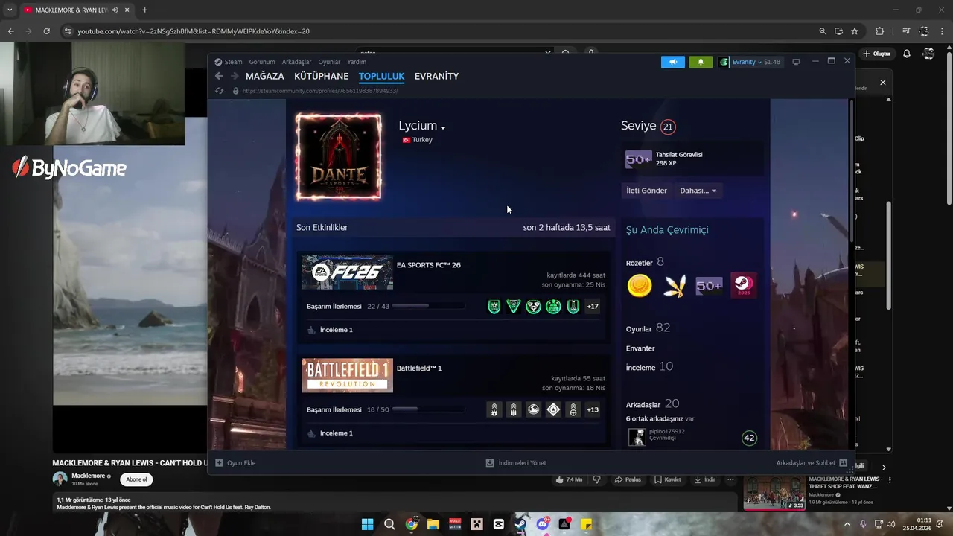Image resolution: width=953 pixels, height=536 pixels.
Task: Open Arkadaşlar ve Sohbet panel
Action: point(812,463)
